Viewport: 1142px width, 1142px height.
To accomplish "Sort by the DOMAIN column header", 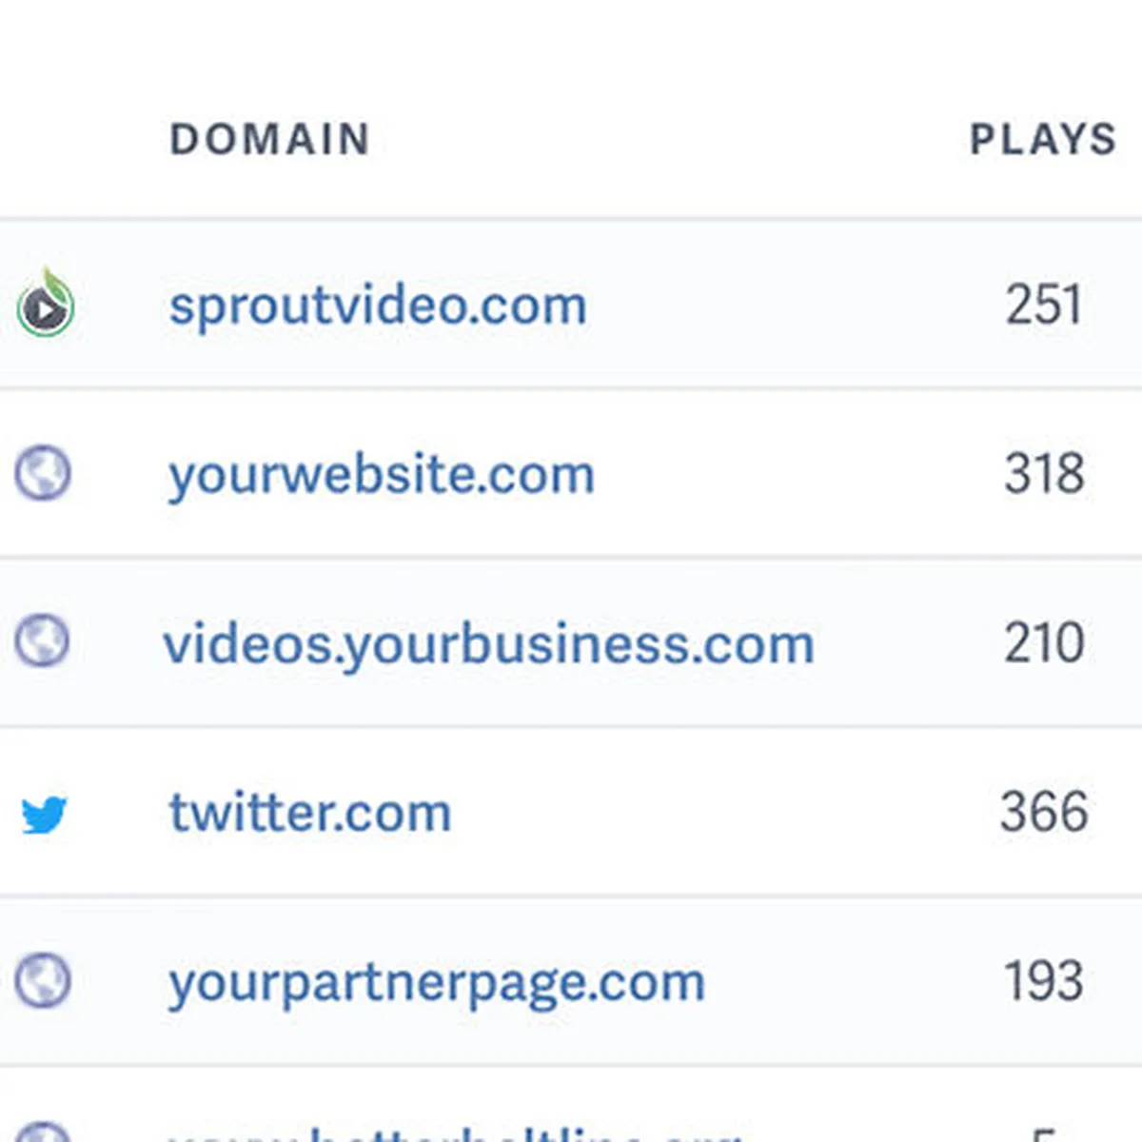I will (269, 140).
